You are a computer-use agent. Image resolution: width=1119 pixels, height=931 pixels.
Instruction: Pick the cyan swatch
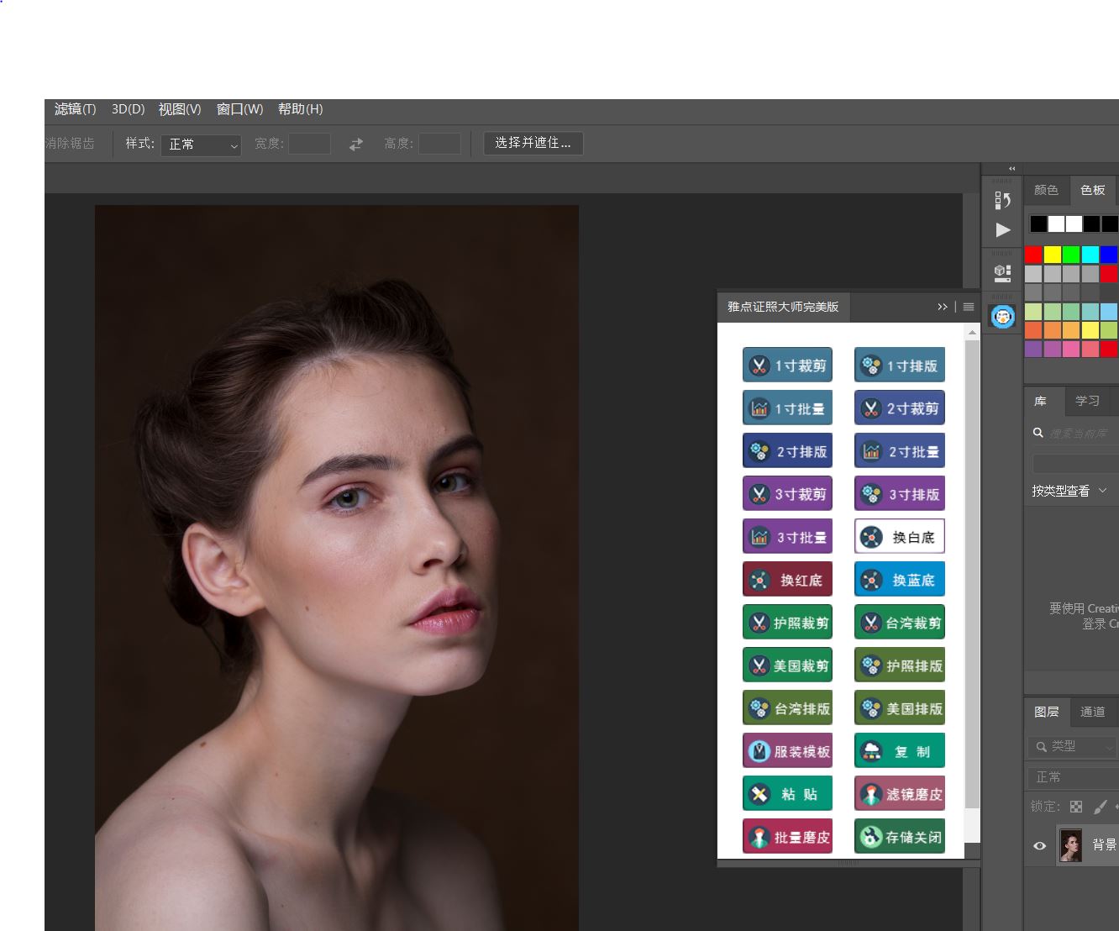(x=1090, y=255)
